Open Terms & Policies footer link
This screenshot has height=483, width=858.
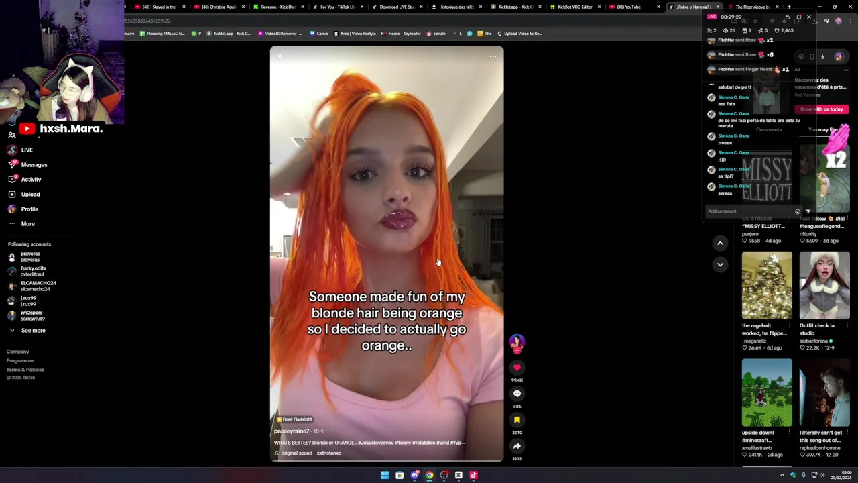tap(25, 369)
